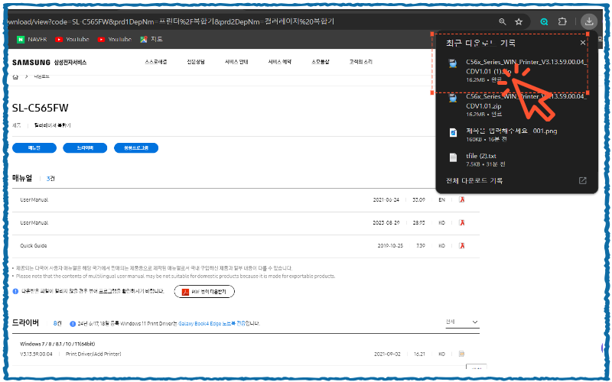Screen dimensions: 612x382
Task: Open the 서비스 예약 menu
Action: coord(279,62)
